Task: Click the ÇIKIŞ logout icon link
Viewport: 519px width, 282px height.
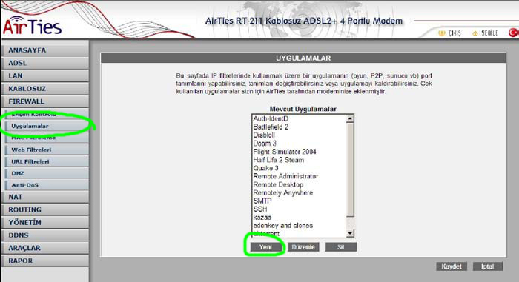Action: [449, 33]
